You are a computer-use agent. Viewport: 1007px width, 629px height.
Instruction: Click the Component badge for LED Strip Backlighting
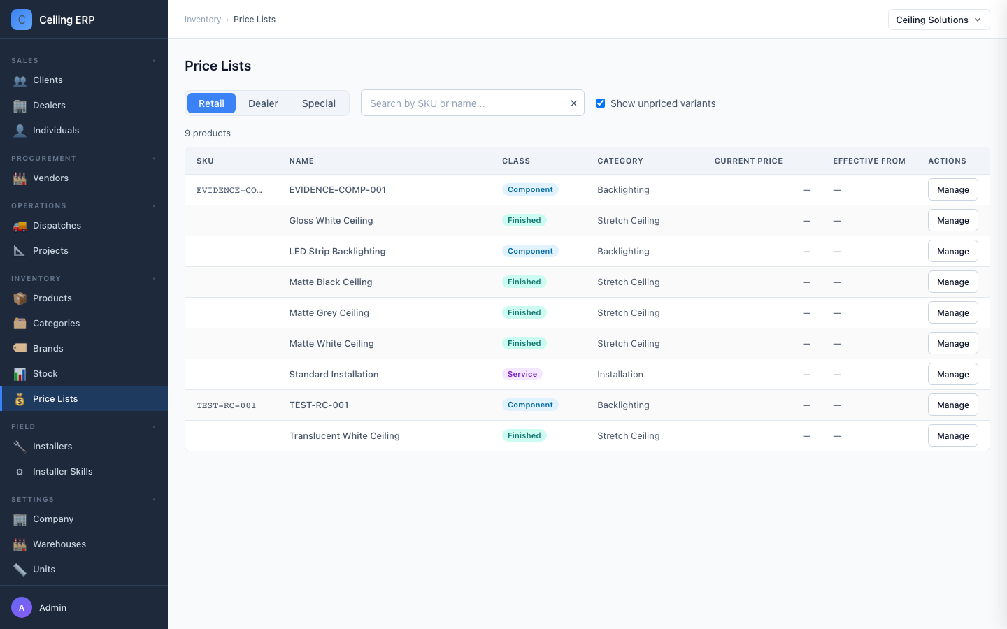[x=530, y=251]
